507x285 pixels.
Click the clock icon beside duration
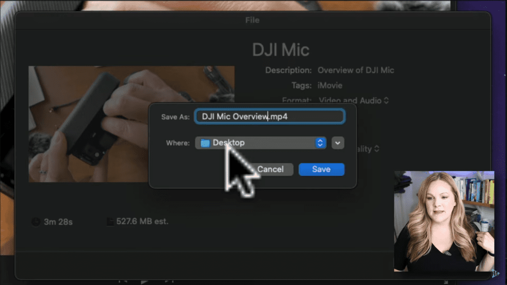(x=36, y=222)
